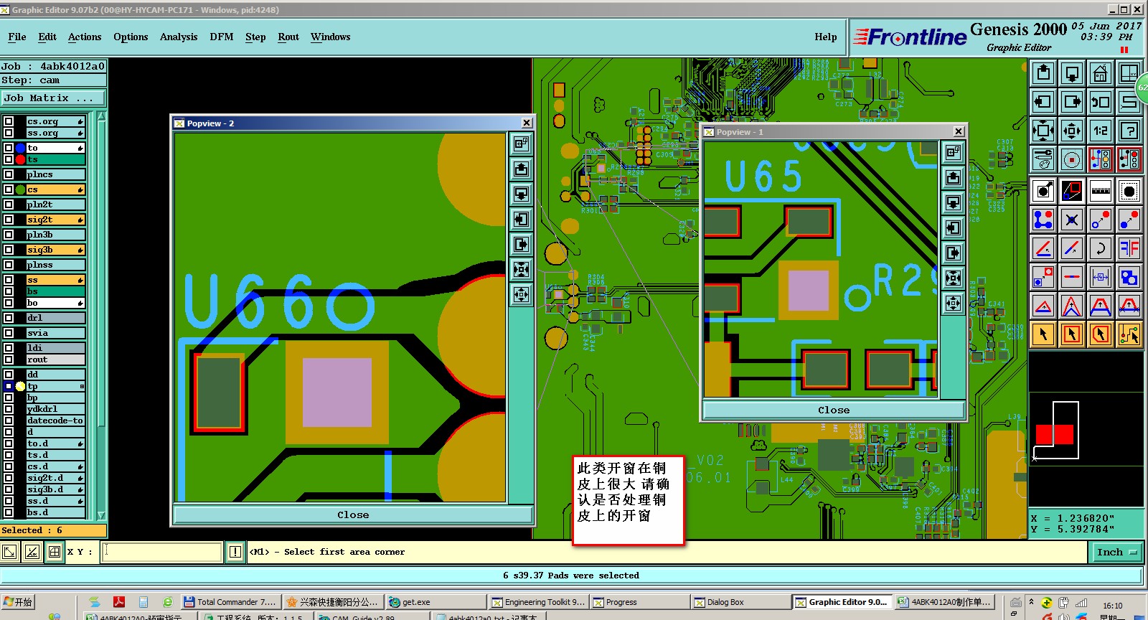Select the curved arrow rotate tool
This screenshot has width=1148, height=620.
1100,248
